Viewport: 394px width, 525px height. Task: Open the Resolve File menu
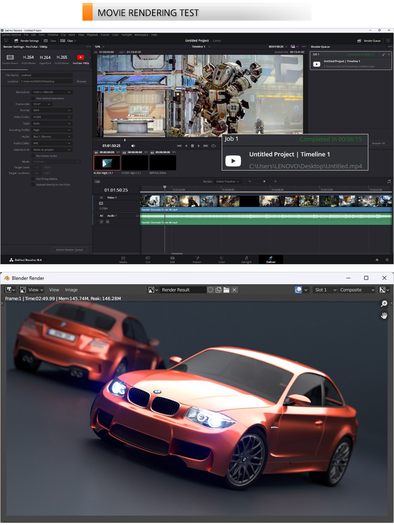26,35
